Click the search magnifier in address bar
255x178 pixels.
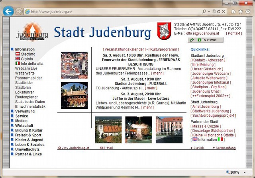click(204, 12)
